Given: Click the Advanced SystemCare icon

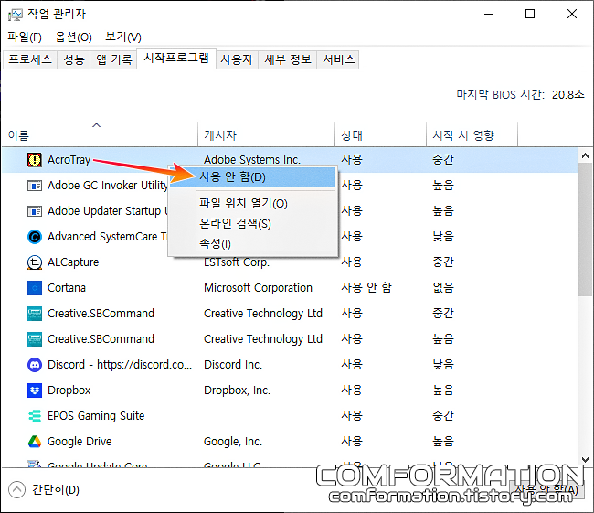Looking at the screenshot, I should tap(35, 237).
